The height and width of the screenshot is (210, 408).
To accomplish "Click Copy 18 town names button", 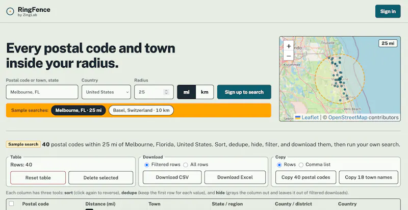I will pyautogui.click(x=368, y=177).
